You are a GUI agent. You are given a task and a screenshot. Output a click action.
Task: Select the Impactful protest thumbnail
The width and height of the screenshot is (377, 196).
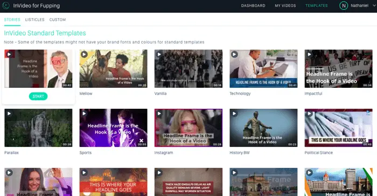[339, 69]
